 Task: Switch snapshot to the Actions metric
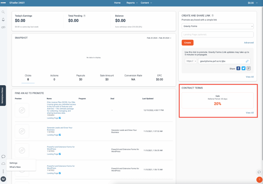54,77
